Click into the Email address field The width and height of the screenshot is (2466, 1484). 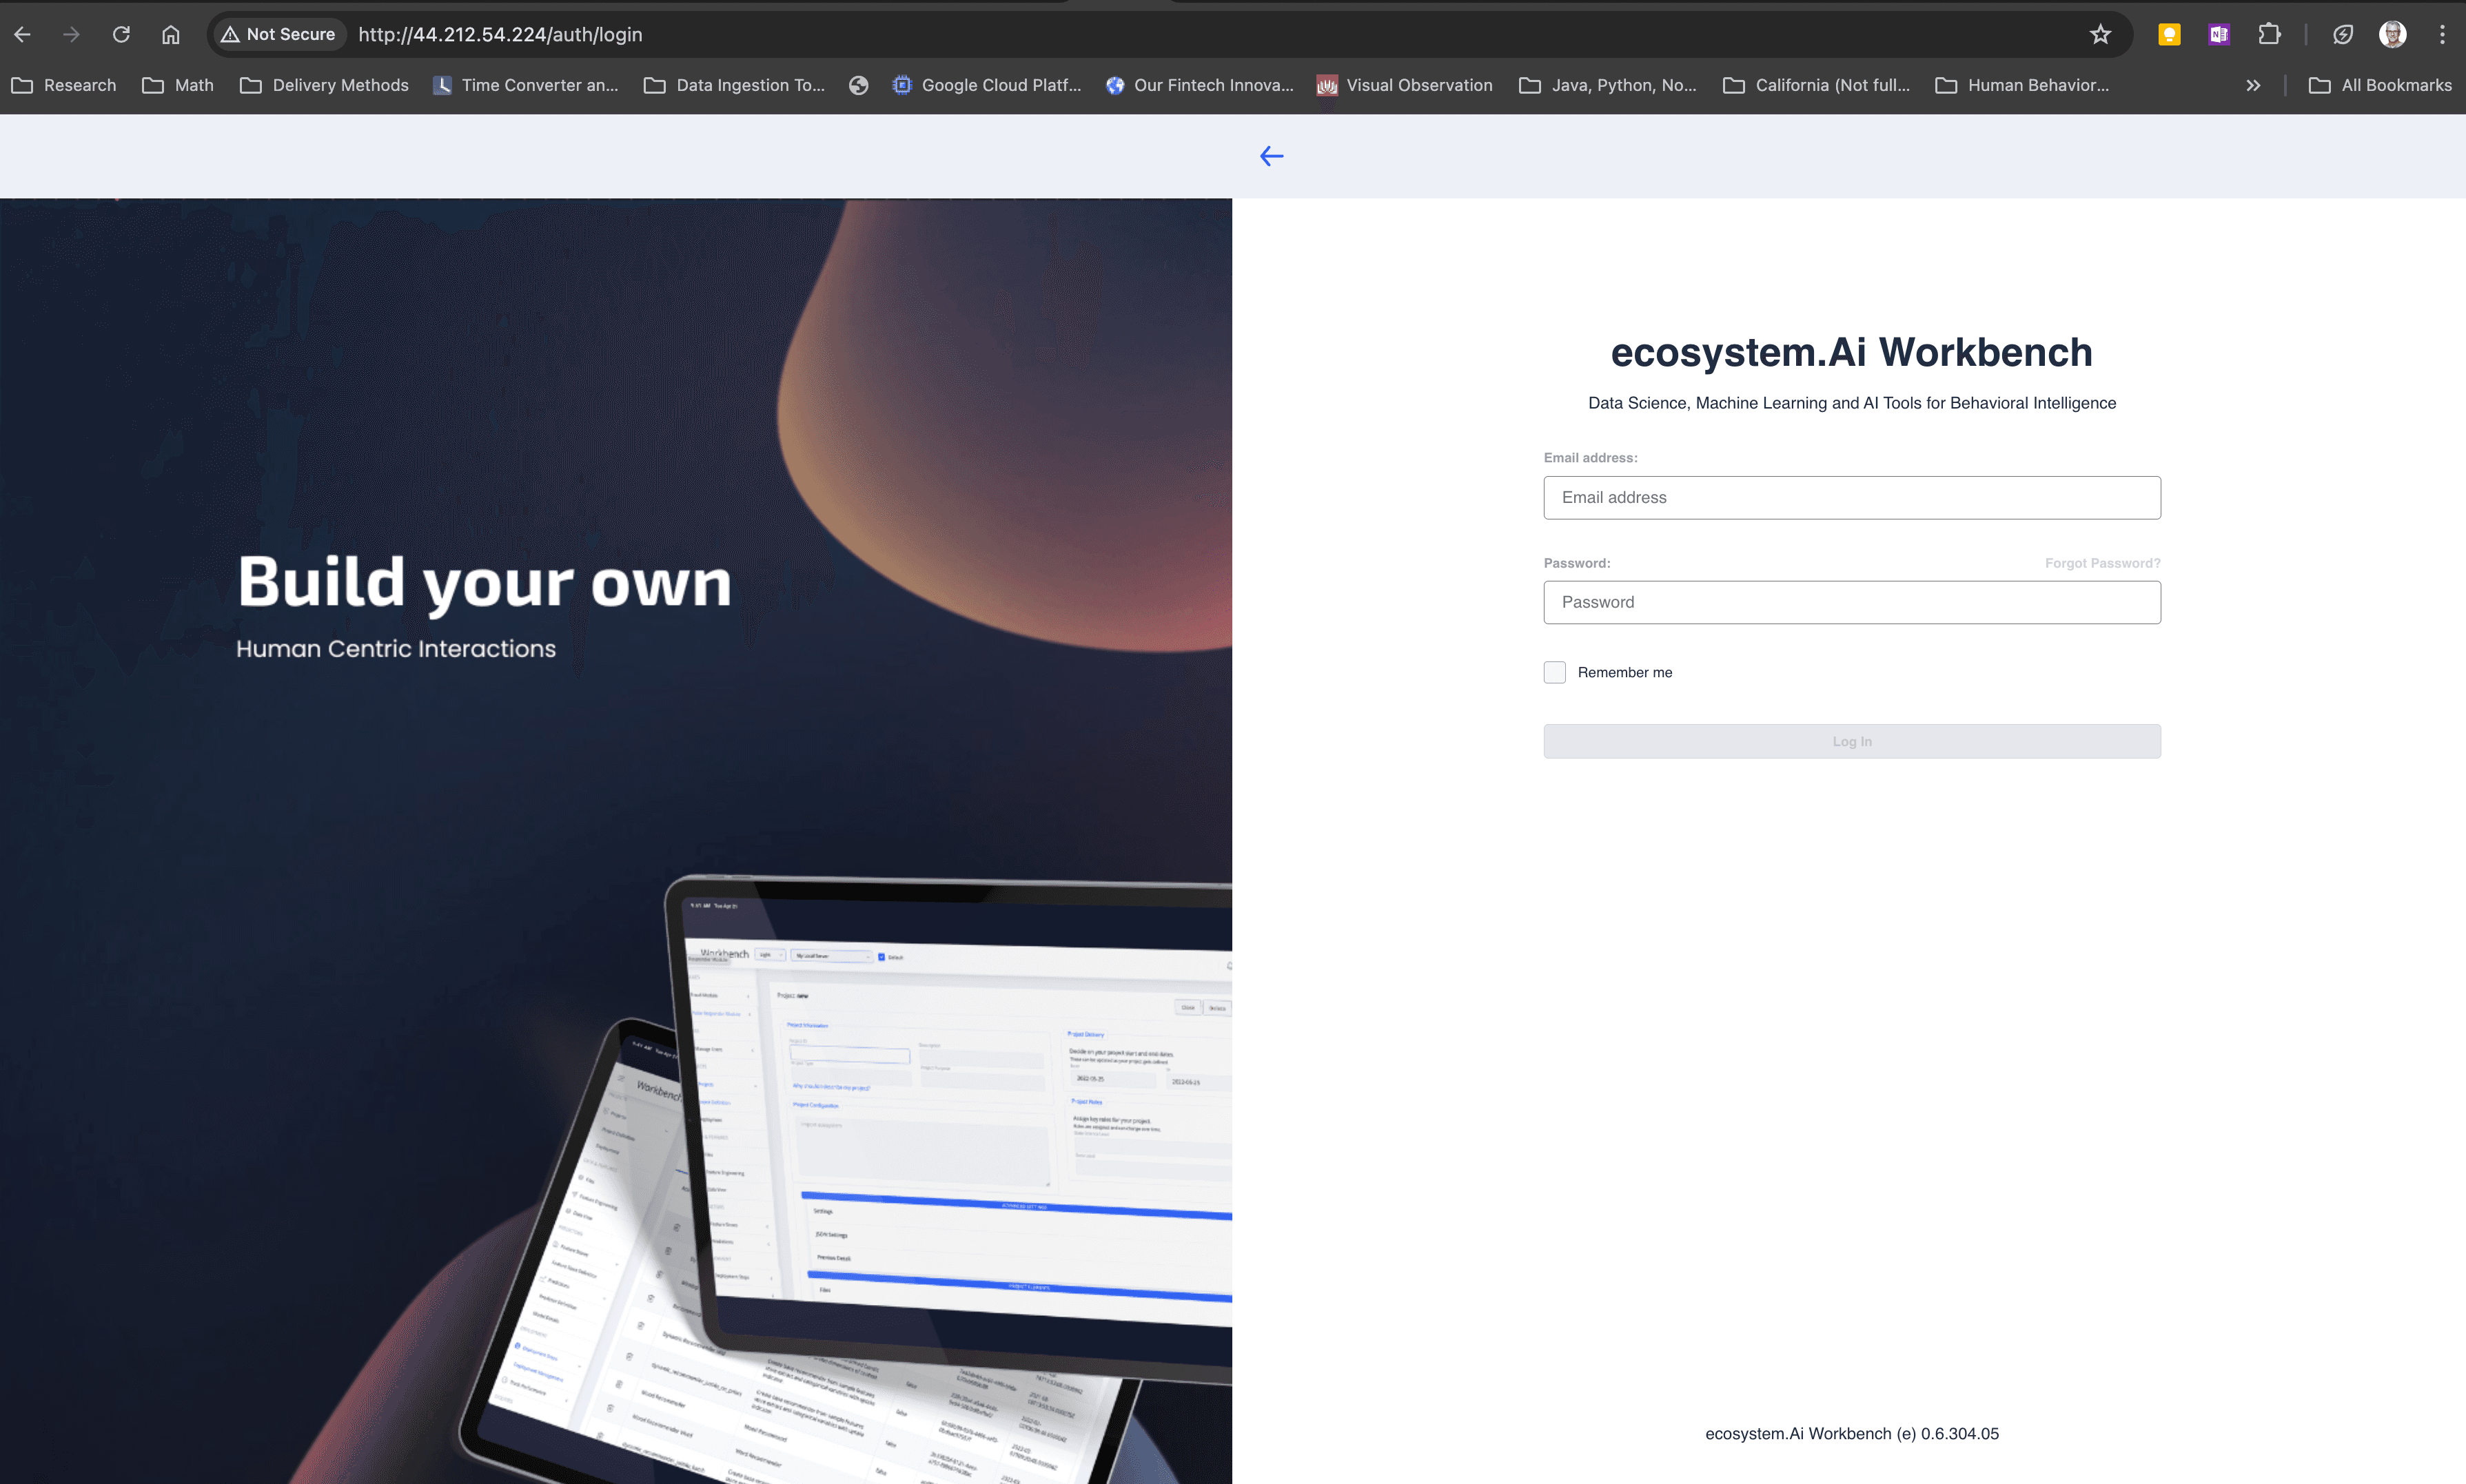[x=1851, y=497]
